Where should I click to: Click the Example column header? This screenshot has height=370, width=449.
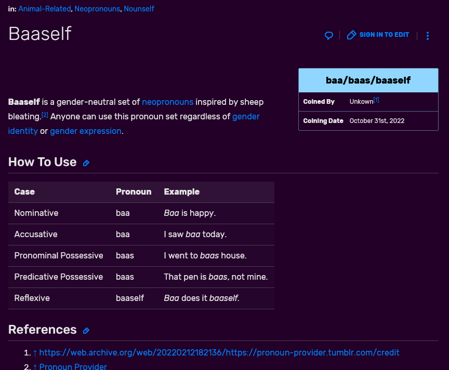pyautogui.click(x=181, y=192)
